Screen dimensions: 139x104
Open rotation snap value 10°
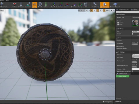pyautogui.click(x=100, y=10)
